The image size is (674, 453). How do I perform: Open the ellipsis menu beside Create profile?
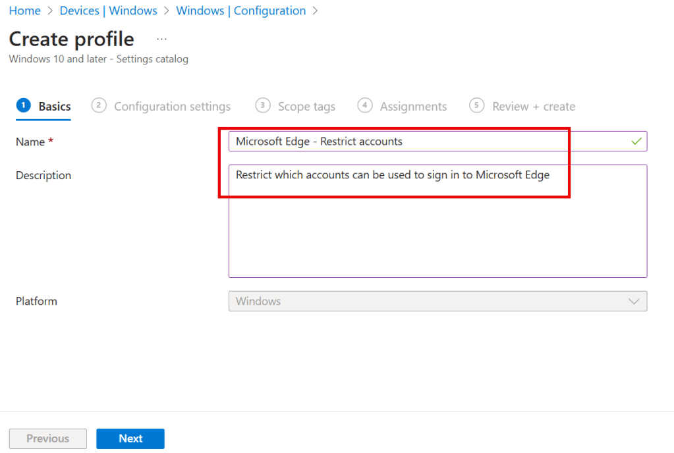(161, 40)
